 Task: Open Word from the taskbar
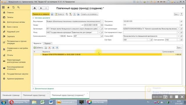(x=51, y=102)
